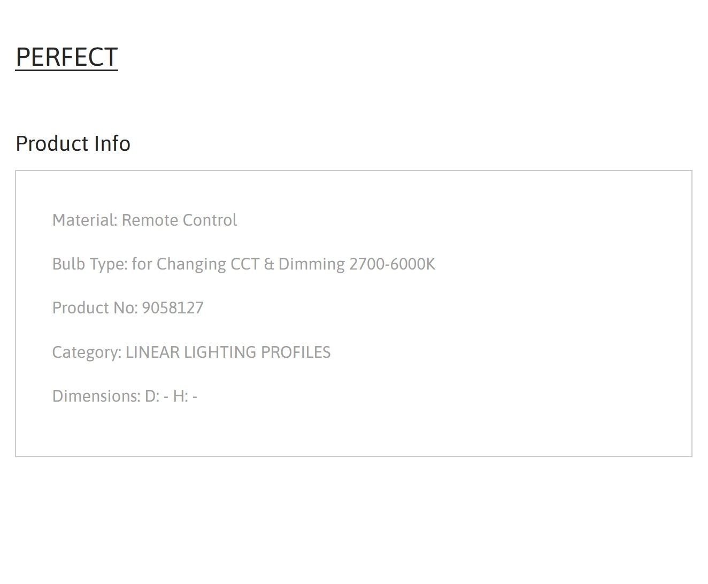708x584 pixels.
Task: Click the word "Changing" in Bulb Type
Action: pos(191,264)
